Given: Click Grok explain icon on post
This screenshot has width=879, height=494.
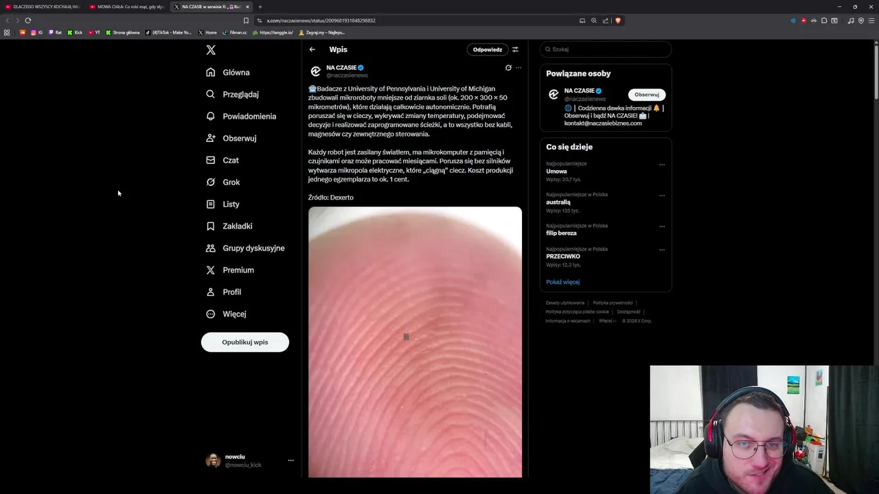Looking at the screenshot, I should tap(508, 68).
